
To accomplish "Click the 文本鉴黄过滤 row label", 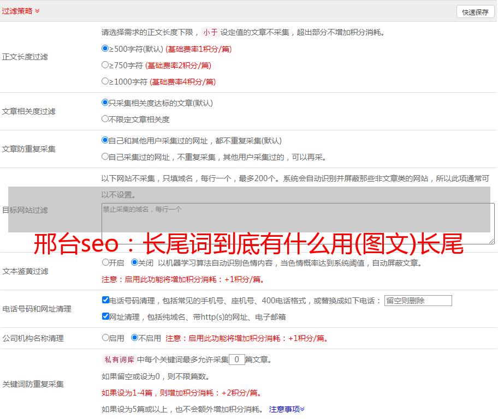I will [26, 271].
